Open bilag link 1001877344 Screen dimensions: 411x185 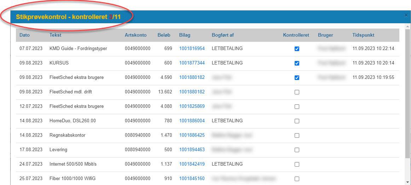tap(192, 63)
